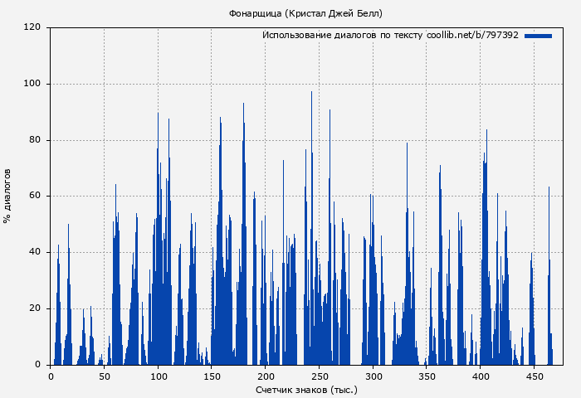Viewport: 581px width, 398px height.
Task: Click the 250 tick label on the x-axis
Action: [320, 376]
